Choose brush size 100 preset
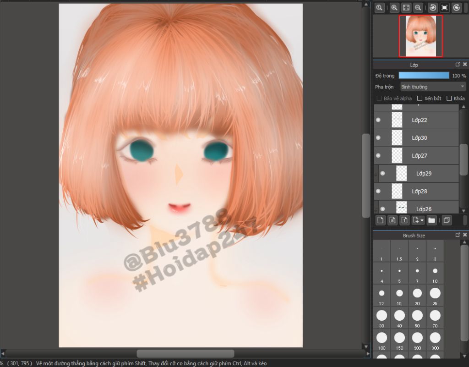This screenshot has height=367, width=469. pos(382,340)
